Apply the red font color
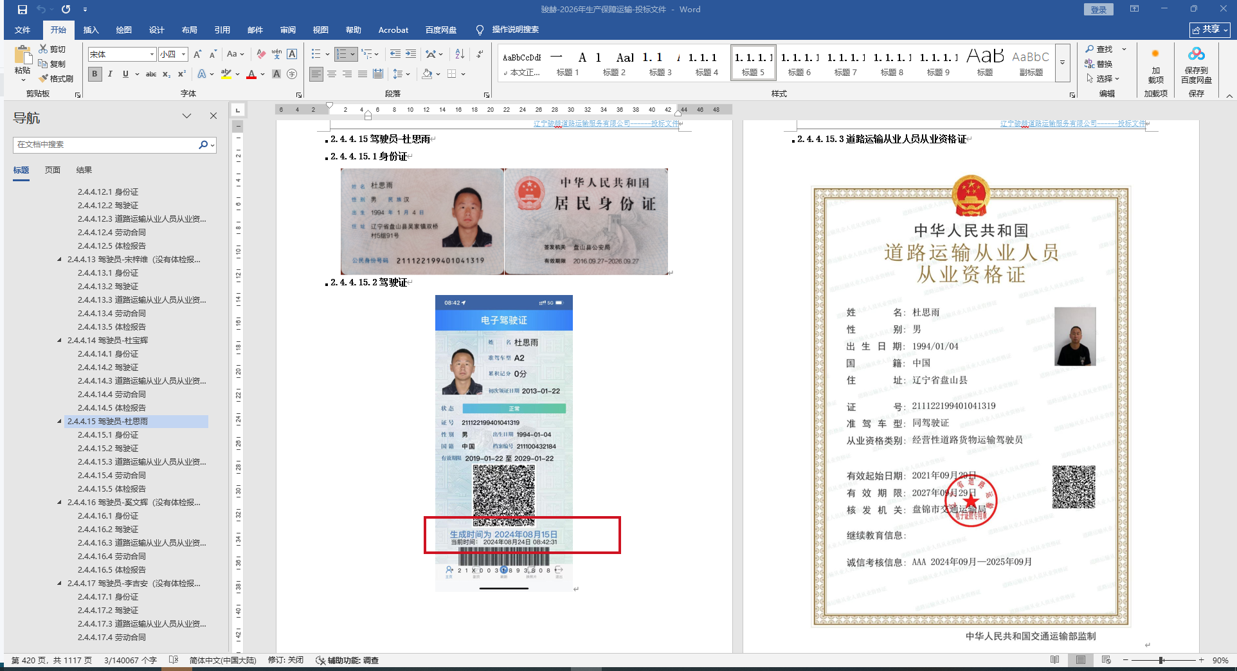The width and height of the screenshot is (1237, 671). pos(251,74)
